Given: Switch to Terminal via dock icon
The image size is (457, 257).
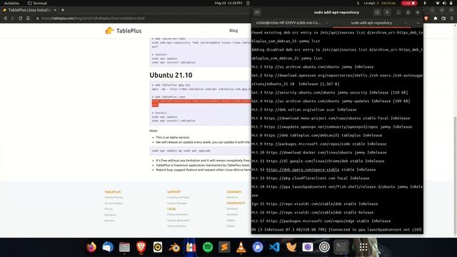Looking at the screenshot, I should tap(341, 247).
